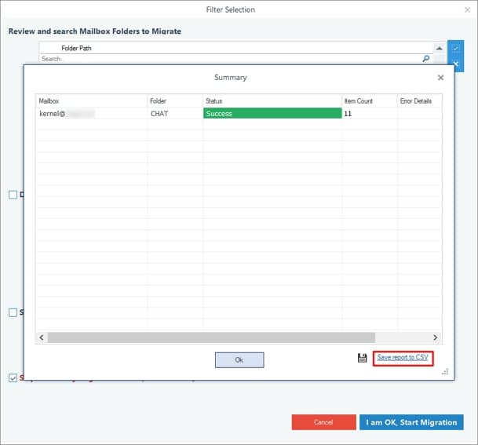The width and height of the screenshot is (478, 445).
Task: Click the deselect-all cross icon in blue panel
Action: [456, 64]
